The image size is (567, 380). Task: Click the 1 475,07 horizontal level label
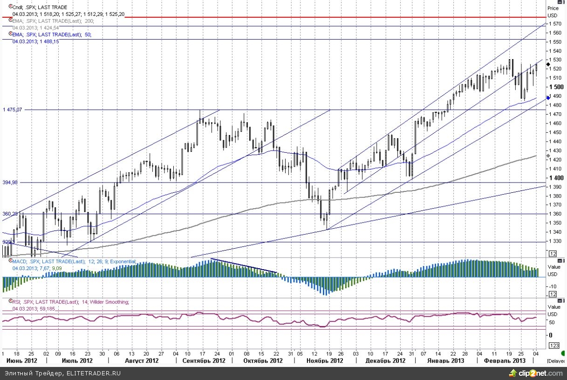pyautogui.click(x=13, y=110)
